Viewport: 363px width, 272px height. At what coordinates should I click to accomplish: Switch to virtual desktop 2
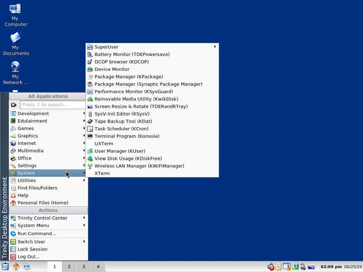click(x=69, y=266)
